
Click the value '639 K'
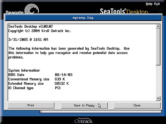pyautogui.click(x=60, y=79)
